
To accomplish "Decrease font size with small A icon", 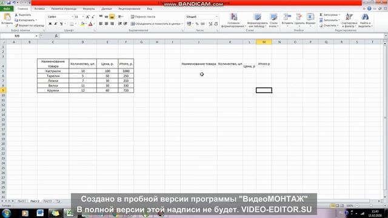I will tap(93, 17).
